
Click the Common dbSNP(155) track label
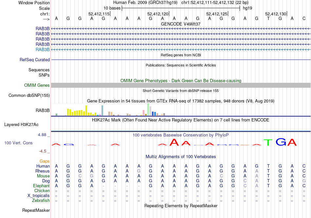pyautogui.click(x=29, y=95)
